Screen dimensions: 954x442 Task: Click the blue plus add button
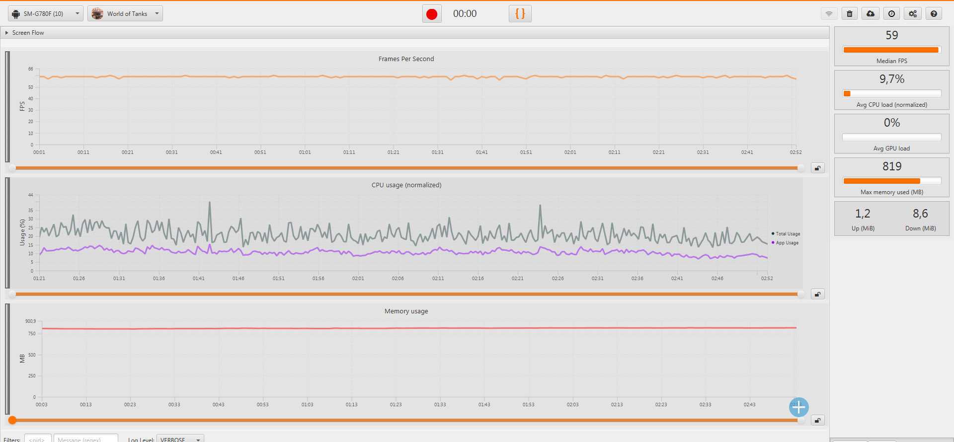[798, 407]
